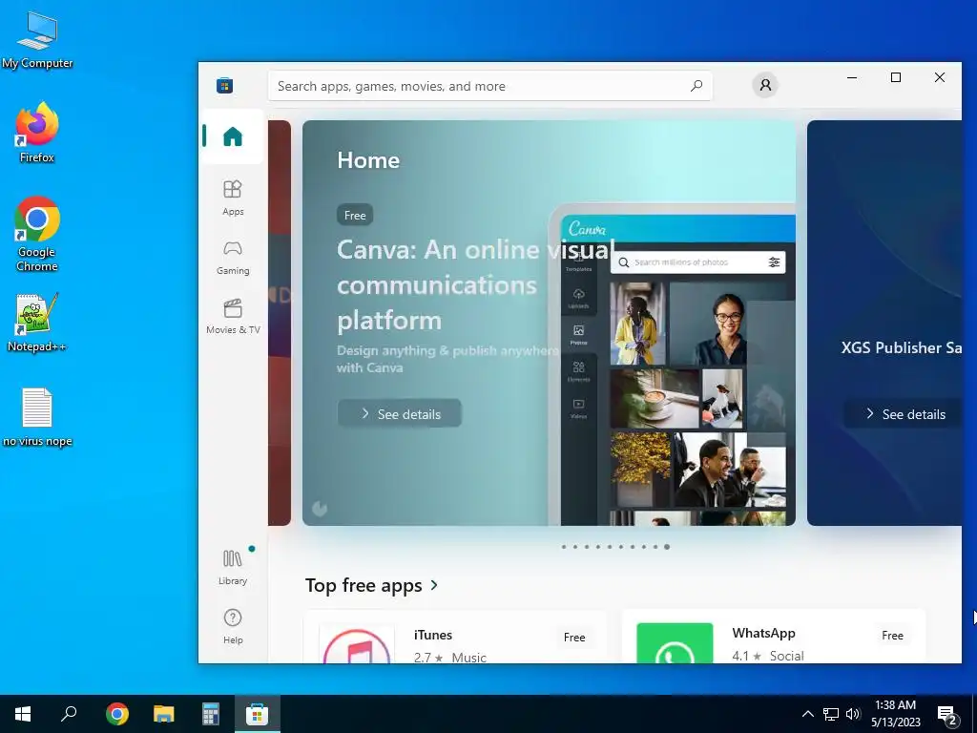The image size is (977, 733).
Task: Open the Library in sidebar
Action: [233, 567]
